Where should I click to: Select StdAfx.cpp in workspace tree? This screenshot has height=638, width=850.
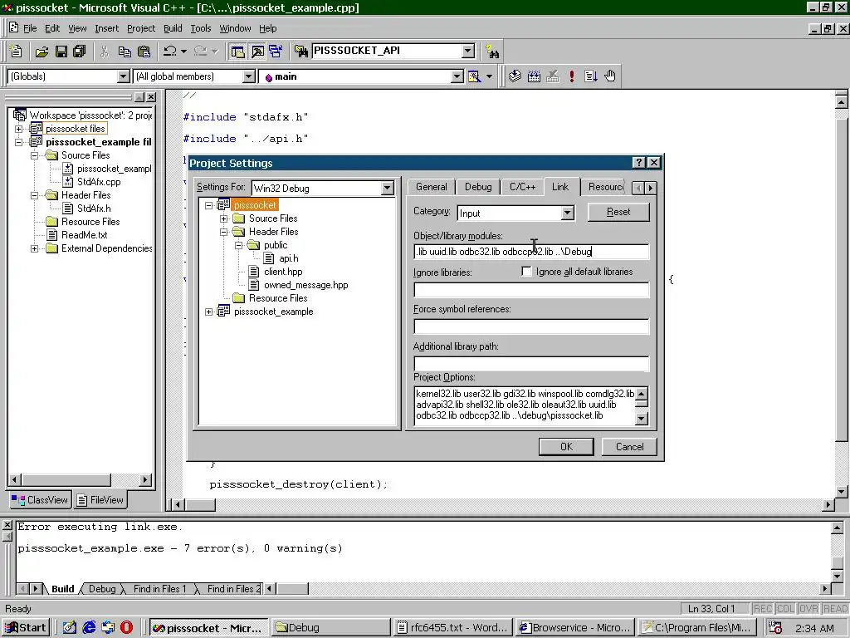point(99,182)
